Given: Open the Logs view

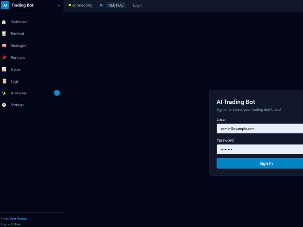Looking at the screenshot, I should point(15,81).
